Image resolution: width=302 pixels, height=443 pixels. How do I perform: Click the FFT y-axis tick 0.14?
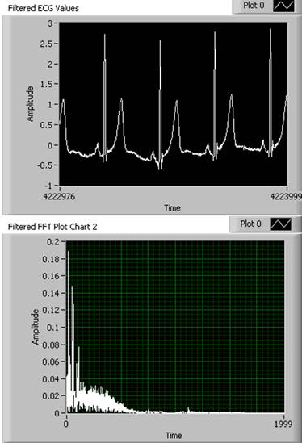pyautogui.click(x=51, y=293)
